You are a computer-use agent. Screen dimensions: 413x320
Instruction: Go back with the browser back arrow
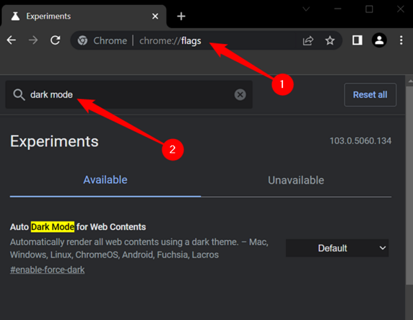click(x=11, y=40)
